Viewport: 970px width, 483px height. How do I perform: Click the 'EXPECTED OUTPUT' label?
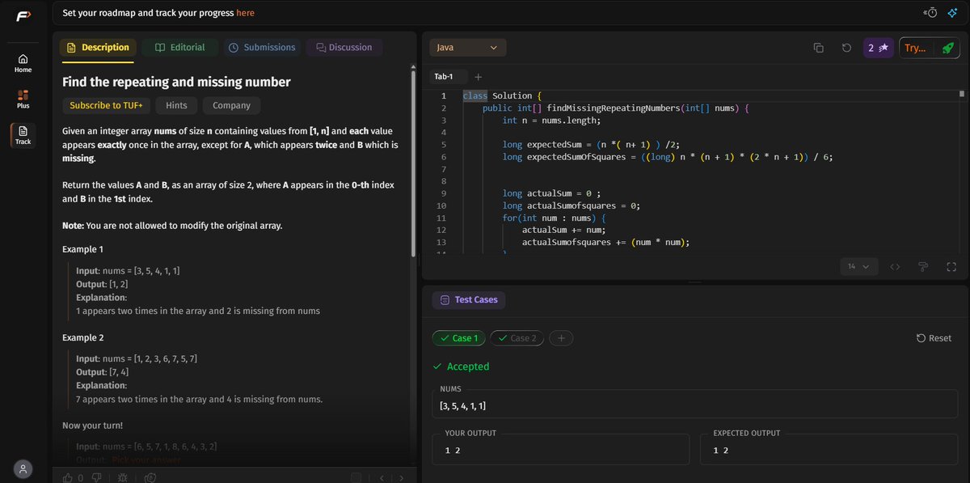point(747,433)
